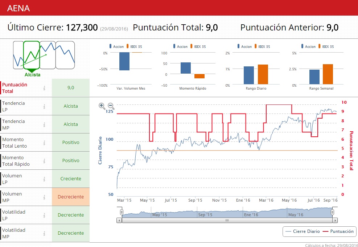Toggle Accion series in Rango Diario chart
This screenshot has height=247, width=358.
pyautogui.click(x=244, y=46)
